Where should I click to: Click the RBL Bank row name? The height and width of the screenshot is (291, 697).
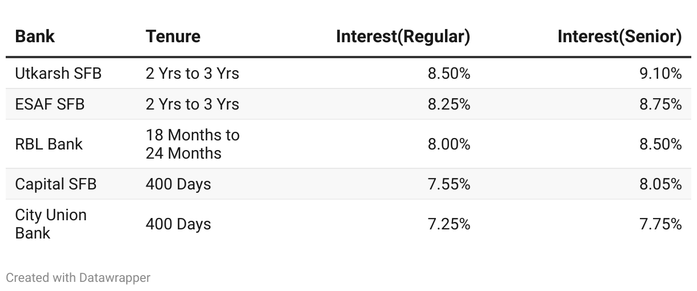pos(49,144)
